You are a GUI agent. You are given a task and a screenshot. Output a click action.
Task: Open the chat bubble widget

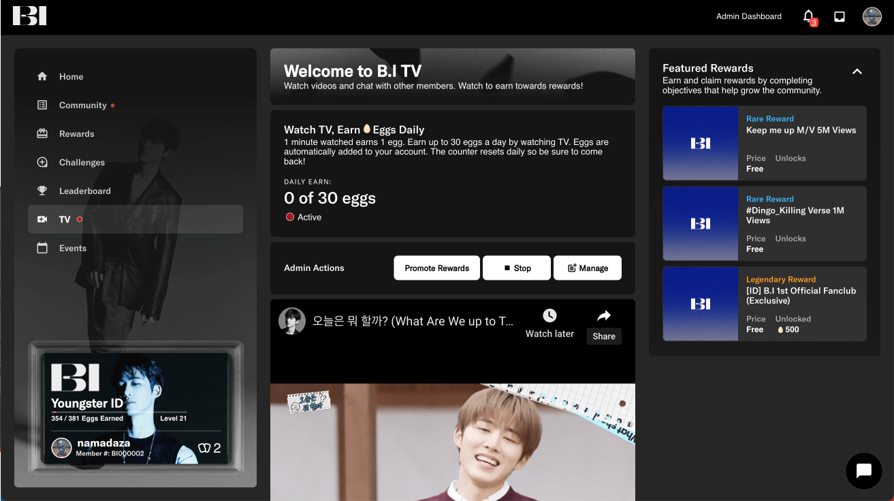[x=864, y=470]
